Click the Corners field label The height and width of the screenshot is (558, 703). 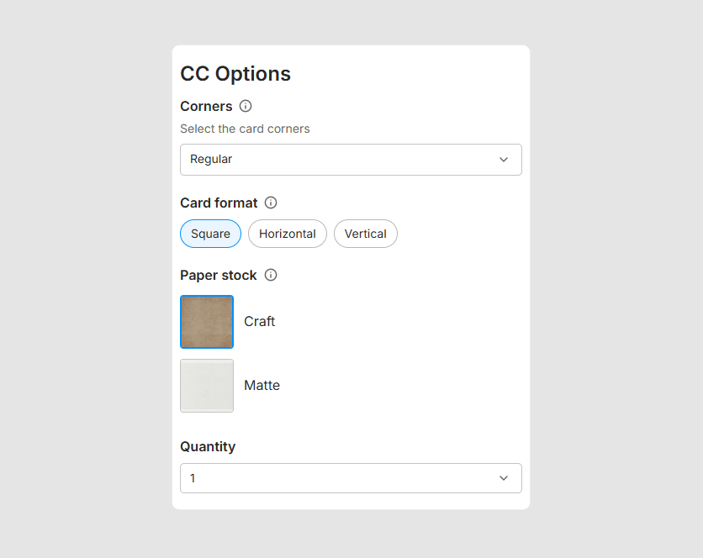pyautogui.click(x=206, y=106)
